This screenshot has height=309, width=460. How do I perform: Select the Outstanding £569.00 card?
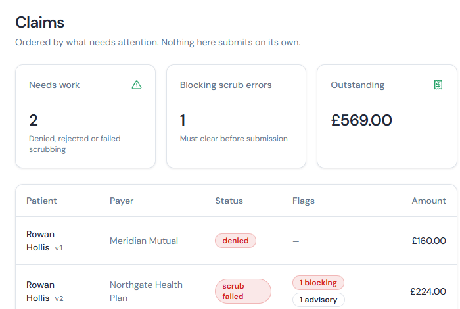click(x=387, y=116)
